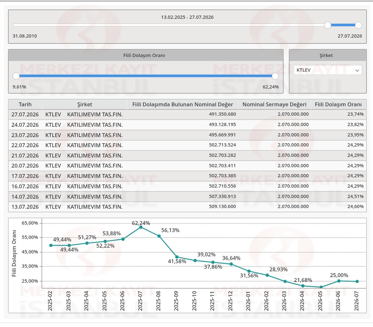
Task: Click nominal value 491.350.680
Action: coord(223,114)
